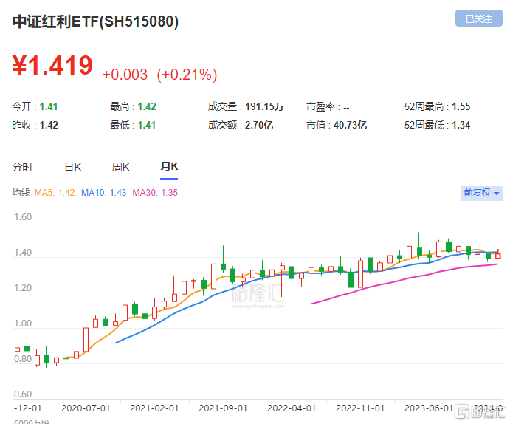This screenshot has width=510, height=424.
Task: Click the 市盈率 label
Action: (321, 106)
